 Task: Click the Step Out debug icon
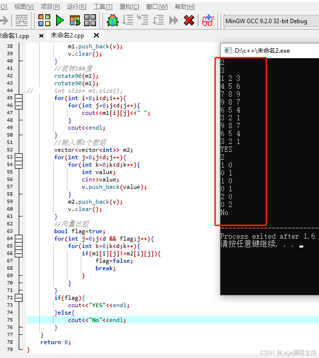click(158, 20)
